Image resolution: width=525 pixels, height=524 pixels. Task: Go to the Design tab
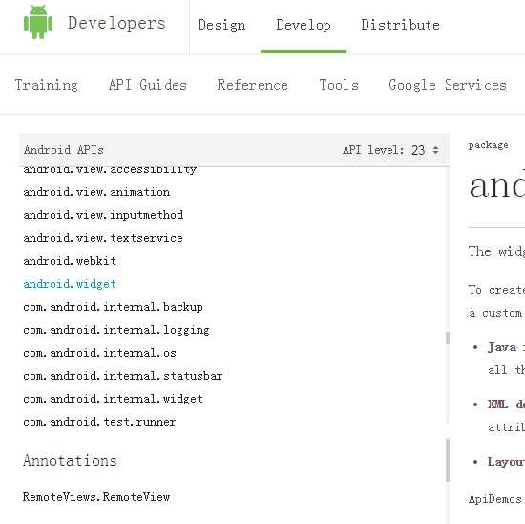point(221,25)
